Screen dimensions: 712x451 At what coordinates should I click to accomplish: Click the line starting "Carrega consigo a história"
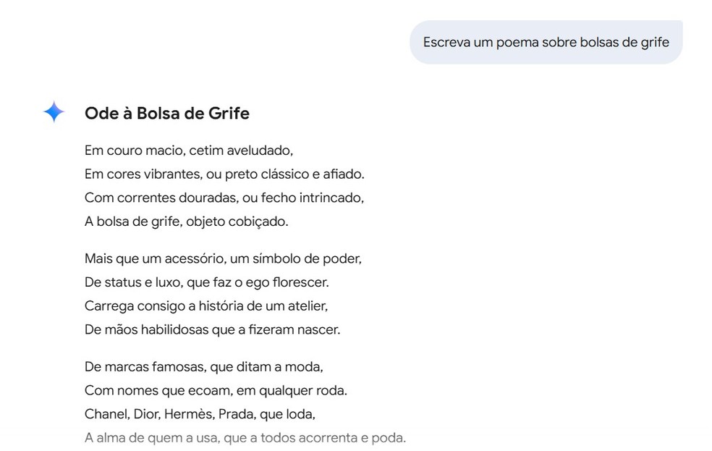pos(206,305)
